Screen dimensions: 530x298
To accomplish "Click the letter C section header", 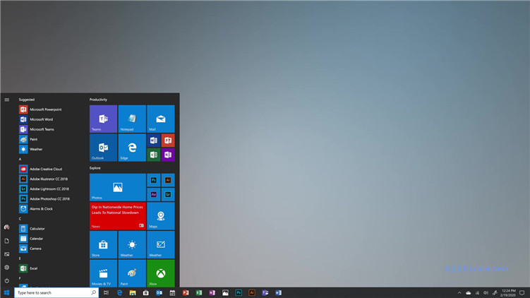I will [x=20, y=219].
